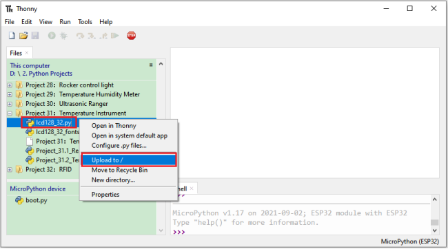The height and width of the screenshot is (249, 448).
Task: Open the Edit menu
Action: click(27, 22)
